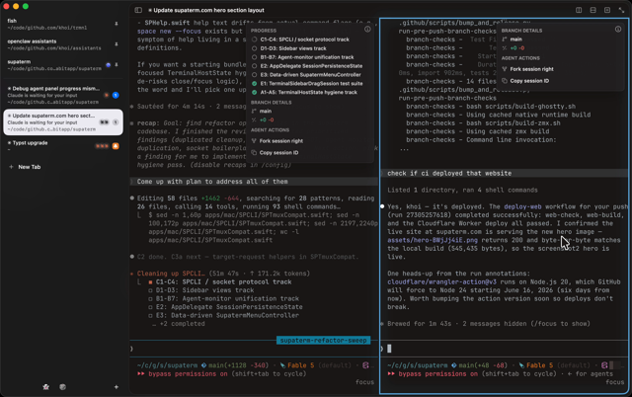Toggle D1-D3: Sidebar views track circle
The width and height of the screenshot is (632, 397).
(255, 48)
